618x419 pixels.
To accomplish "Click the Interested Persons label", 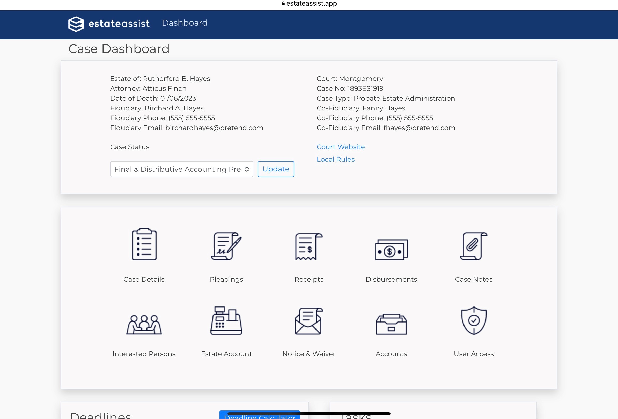I will click(x=144, y=354).
